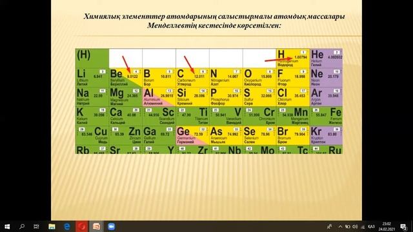Click the Be beryllium cell
The image size is (413, 232).
click(126, 77)
